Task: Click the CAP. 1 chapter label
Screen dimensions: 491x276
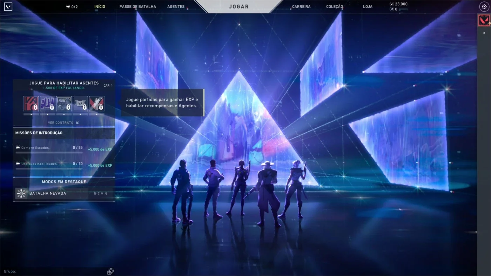Action: pyautogui.click(x=108, y=86)
